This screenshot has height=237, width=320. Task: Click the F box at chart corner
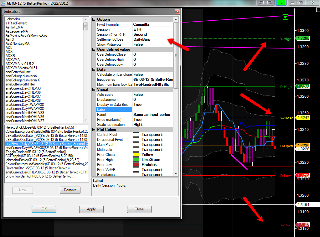coord(318,10)
